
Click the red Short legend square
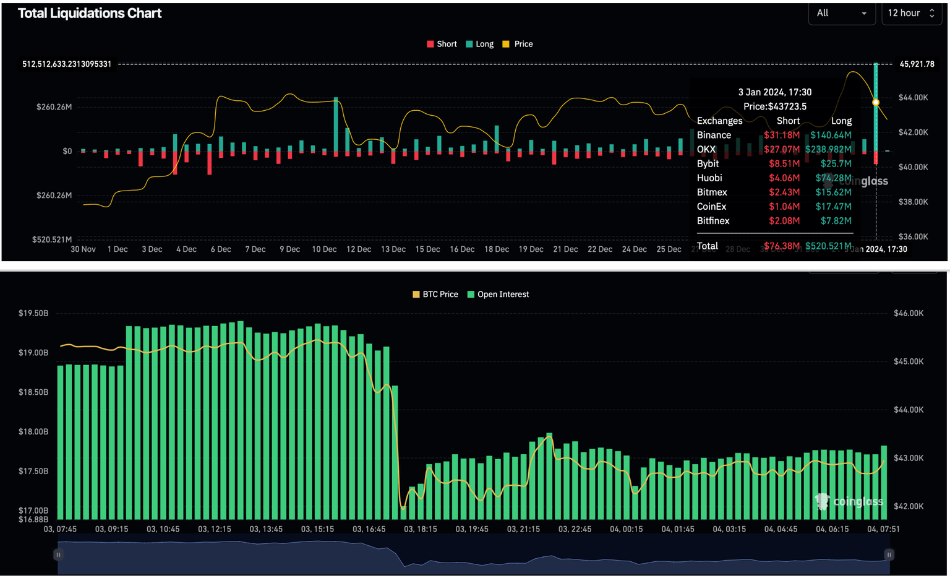pyautogui.click(x=430, y=44)
